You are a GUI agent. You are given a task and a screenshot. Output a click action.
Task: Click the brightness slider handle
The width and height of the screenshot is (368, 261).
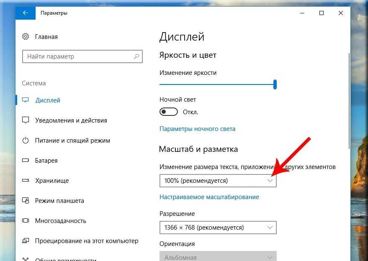tap(275, 84)
